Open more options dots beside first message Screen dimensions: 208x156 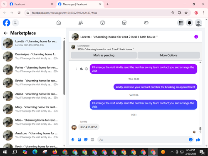pos(76,69)
